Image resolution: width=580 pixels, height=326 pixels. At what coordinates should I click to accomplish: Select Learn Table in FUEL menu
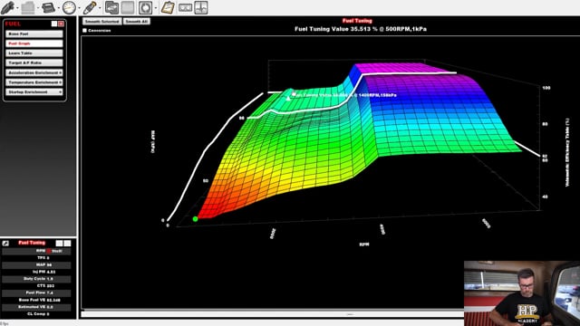34,53
